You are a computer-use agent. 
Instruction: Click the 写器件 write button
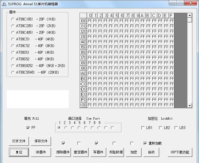click(x=98, y=152)
